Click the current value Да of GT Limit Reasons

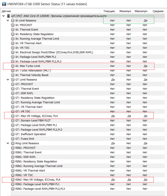(x=113, y=80)
